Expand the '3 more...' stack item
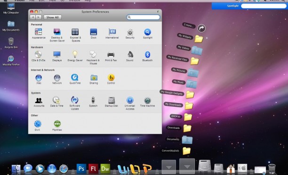Viewport: 288px width, 175px height. pos(201,28)
